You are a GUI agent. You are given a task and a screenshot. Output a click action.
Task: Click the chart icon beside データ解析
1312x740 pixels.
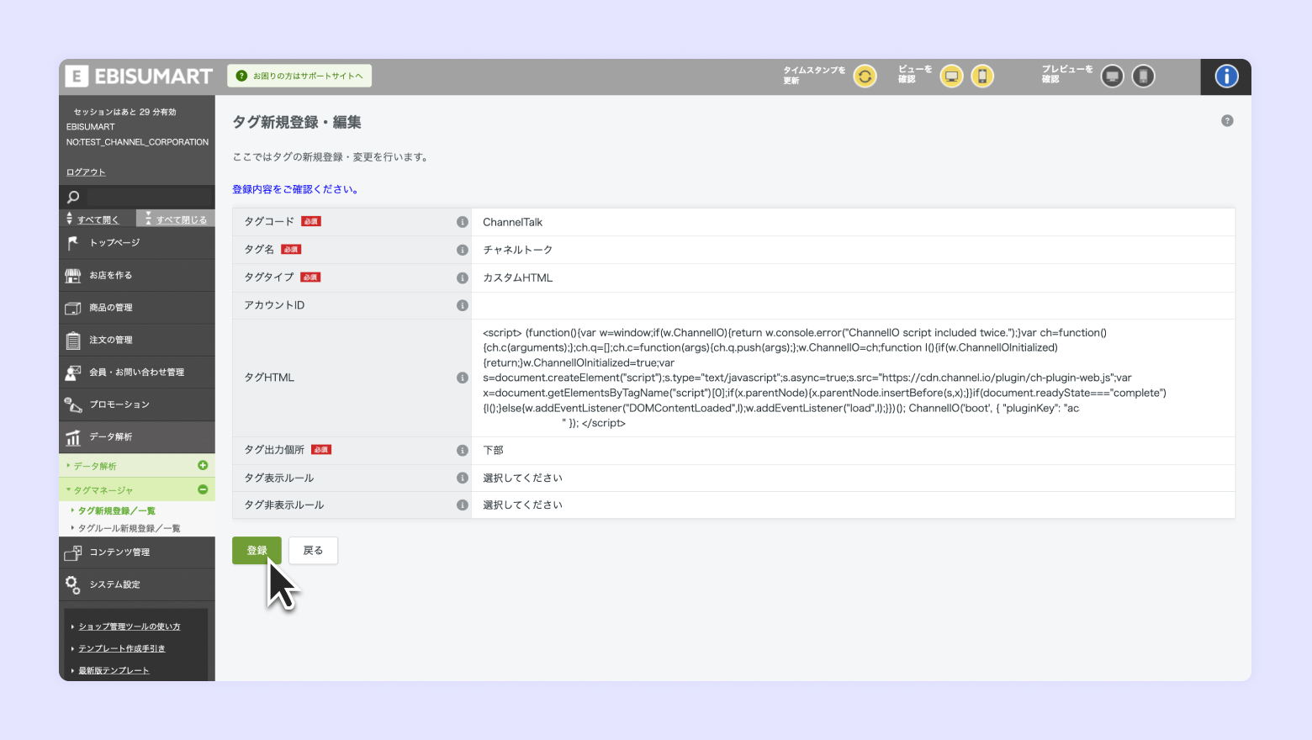(x=73, y=437)
